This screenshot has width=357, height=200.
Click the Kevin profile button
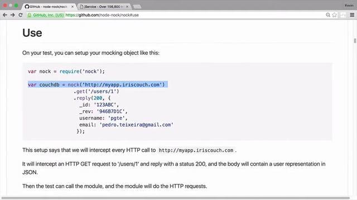pos(349,6)
